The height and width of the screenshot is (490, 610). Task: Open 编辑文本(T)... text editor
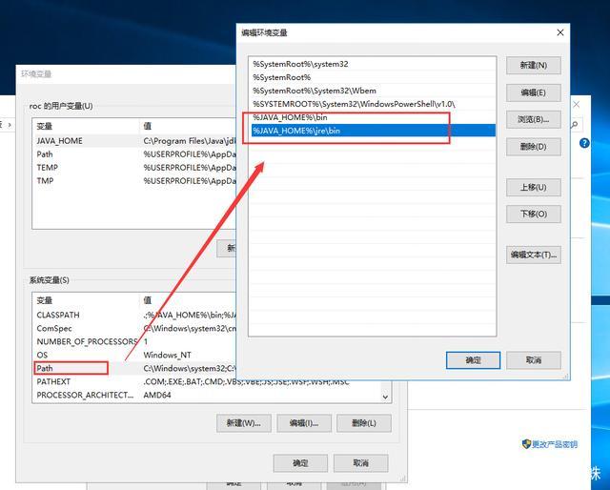tap(534, 255)
